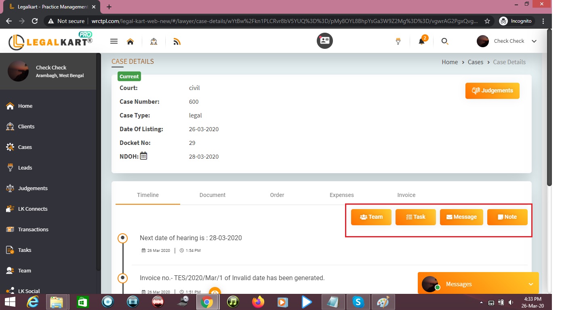Open the hamburger menu icon
This screenshot has width=562, height=310.
coord(114,41)
